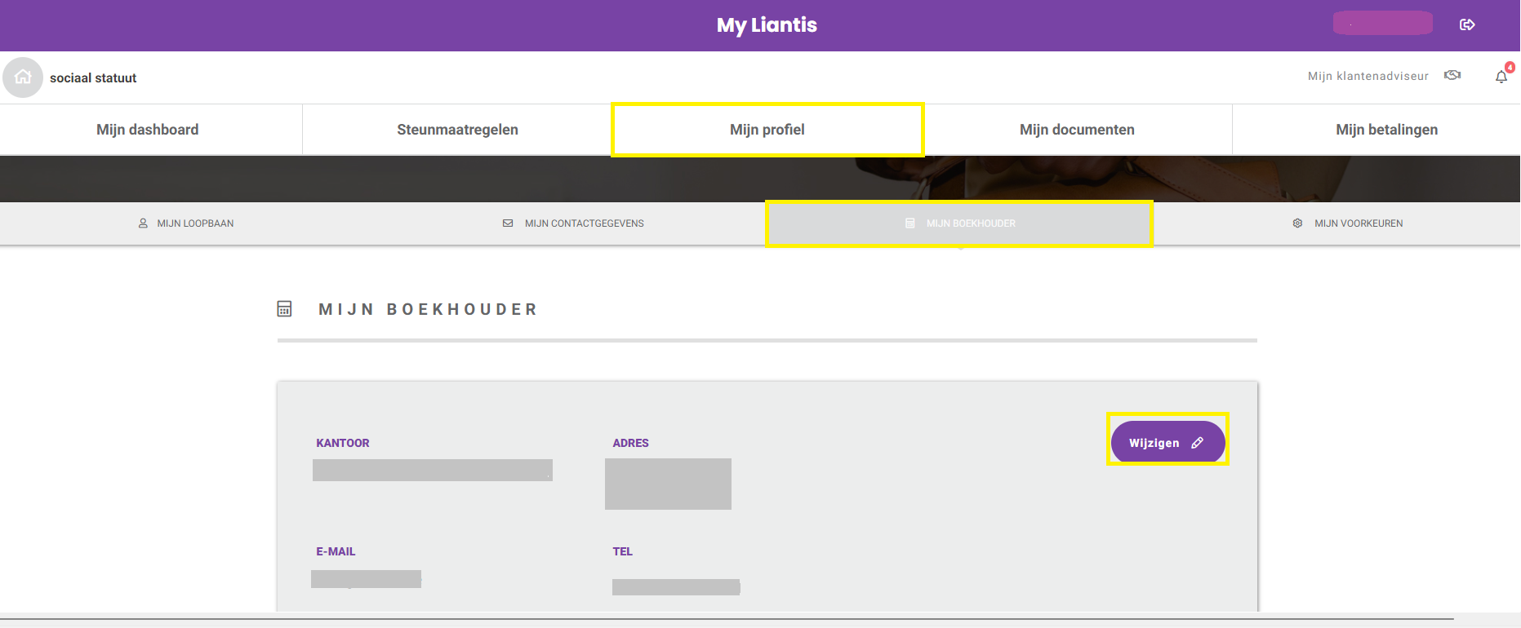Image resolution: width=1521 pixels, height=628 pixels.
Task: Click the home icon beside sociaal statuut
Action: coord(23,77)
